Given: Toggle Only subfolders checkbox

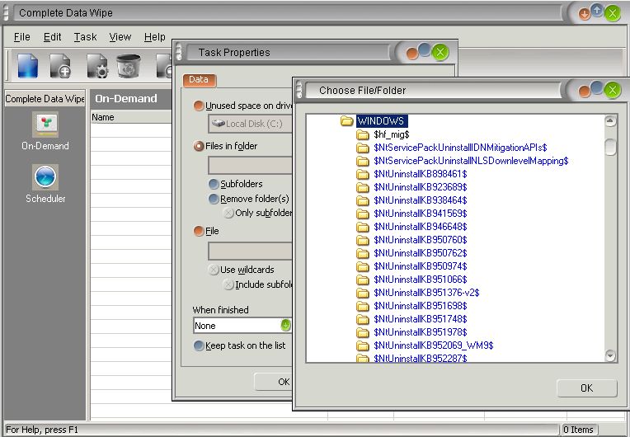Looking at the screenshot, I should coord(228,213).
